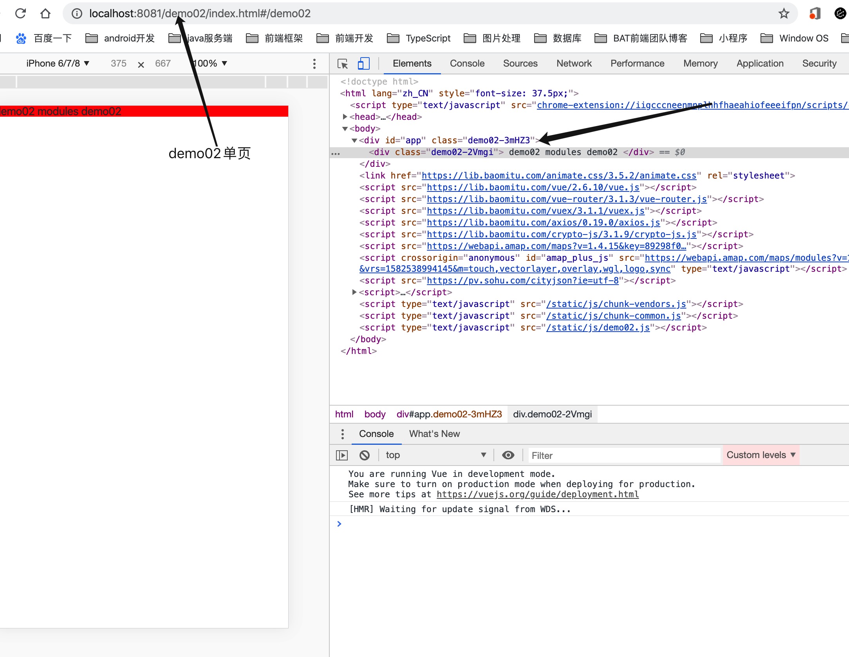
Task: Switch to the Network tab
Action: [x=574, y=63]
